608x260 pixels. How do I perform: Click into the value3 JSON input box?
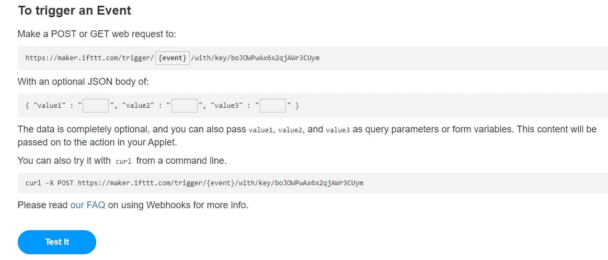pos(273,106)
